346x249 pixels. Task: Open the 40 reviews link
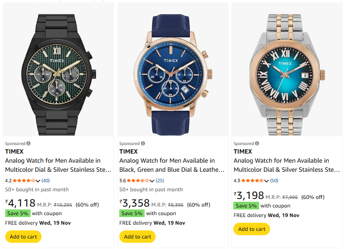click(x=46, y=181)
